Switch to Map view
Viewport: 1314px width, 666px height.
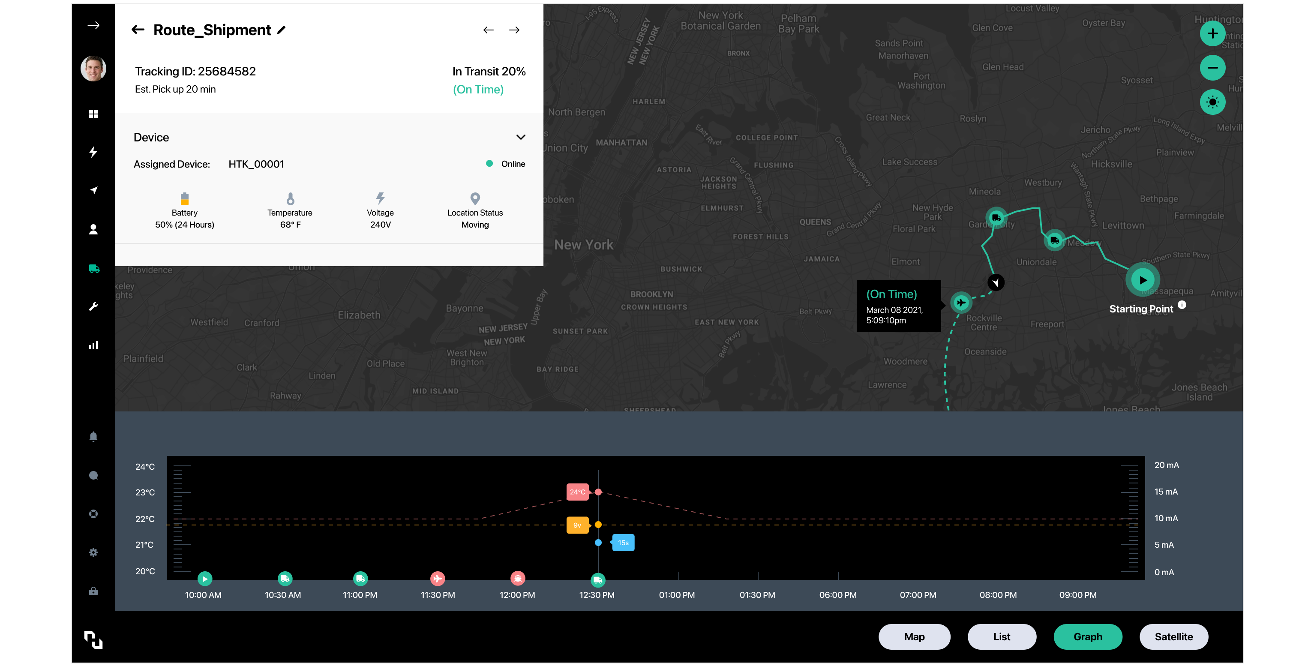click(914, 636)
